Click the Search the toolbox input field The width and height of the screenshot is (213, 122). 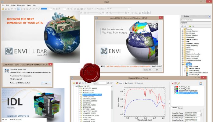[196, 20]
